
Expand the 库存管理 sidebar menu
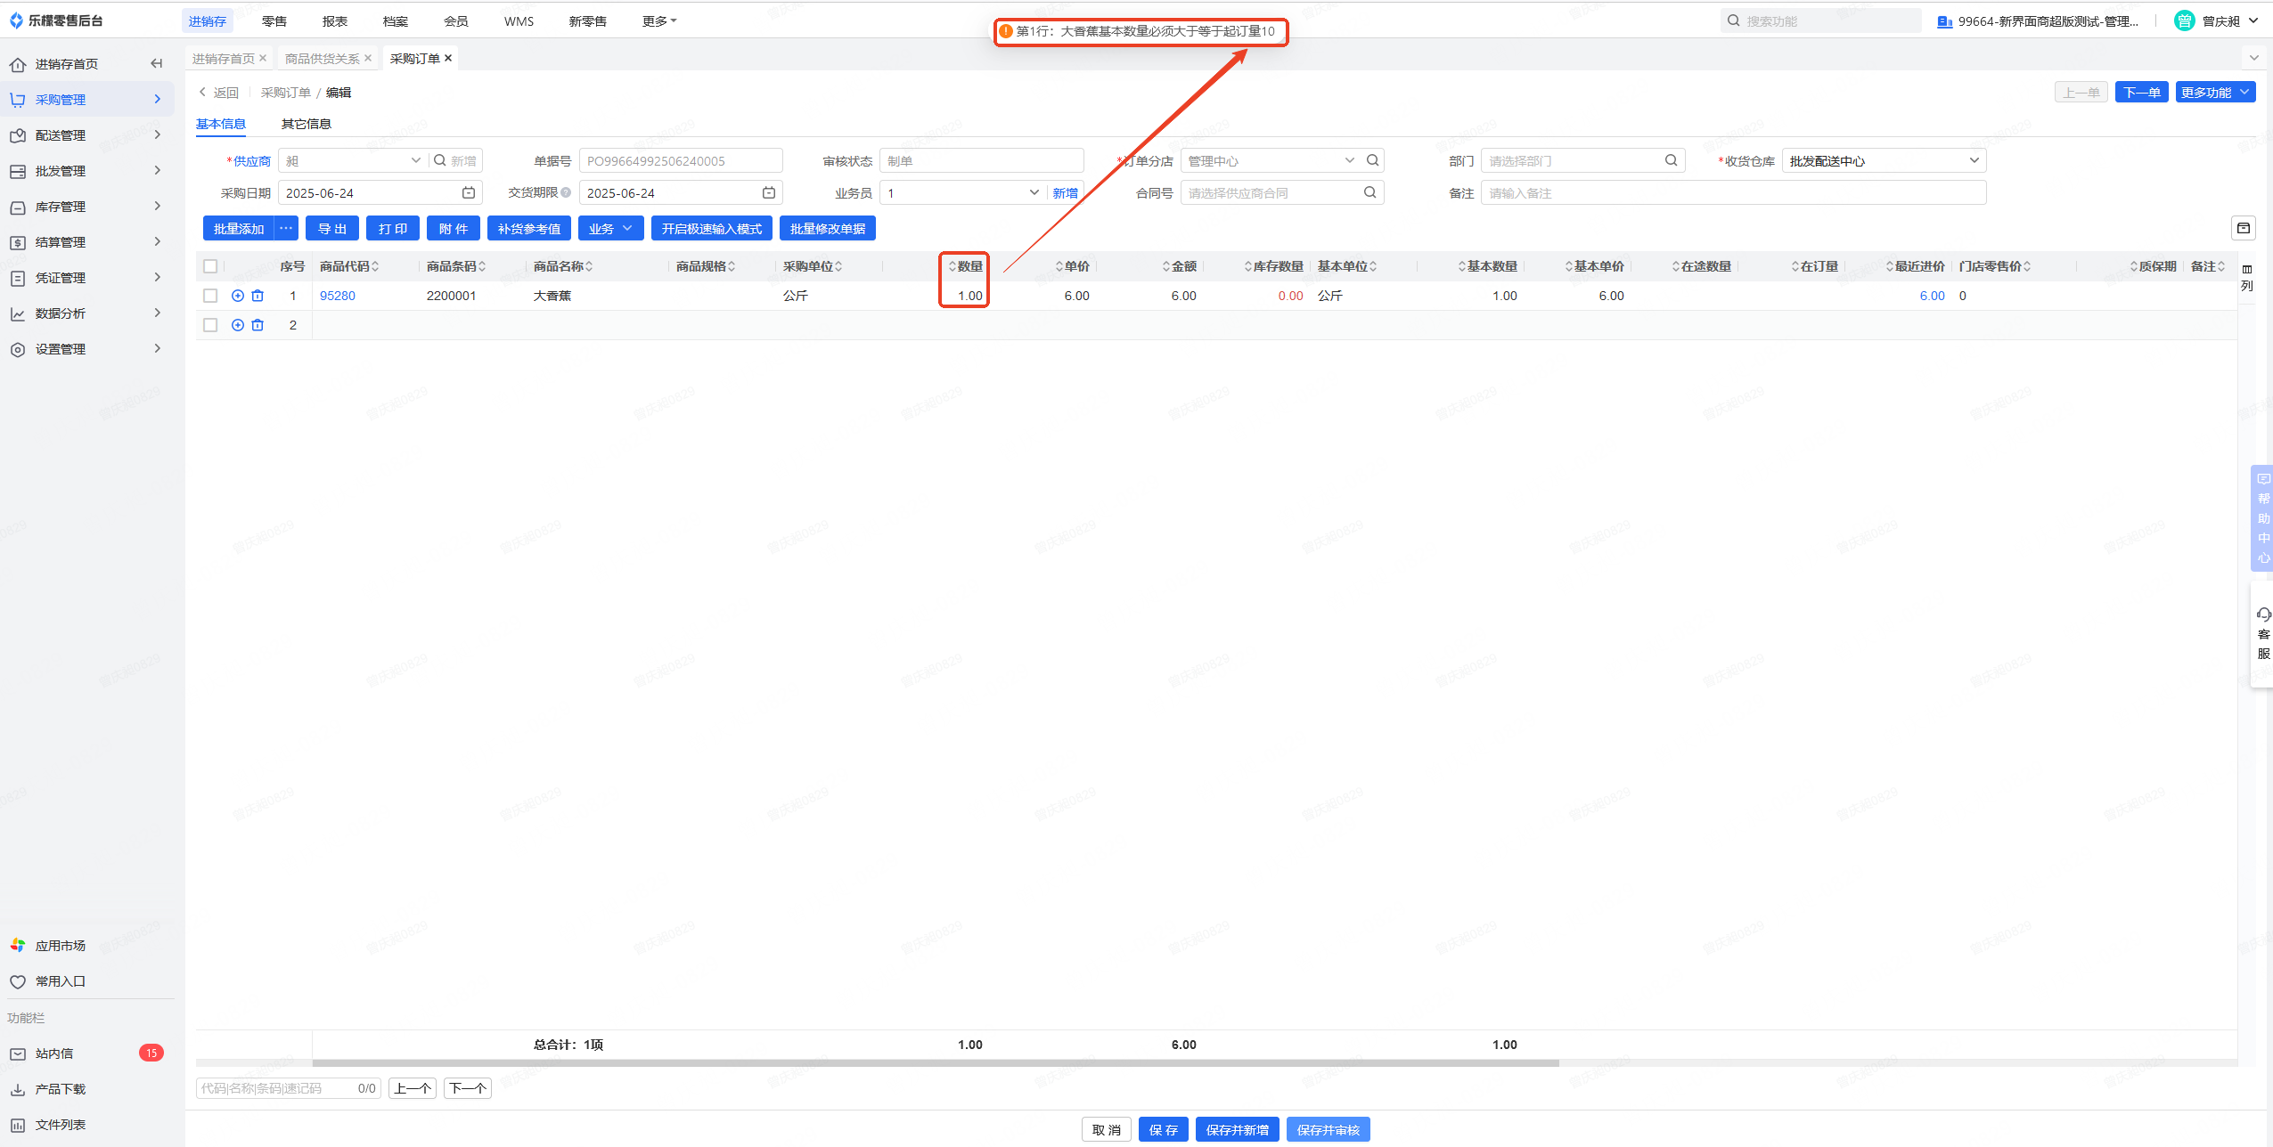tap(87, 206)
